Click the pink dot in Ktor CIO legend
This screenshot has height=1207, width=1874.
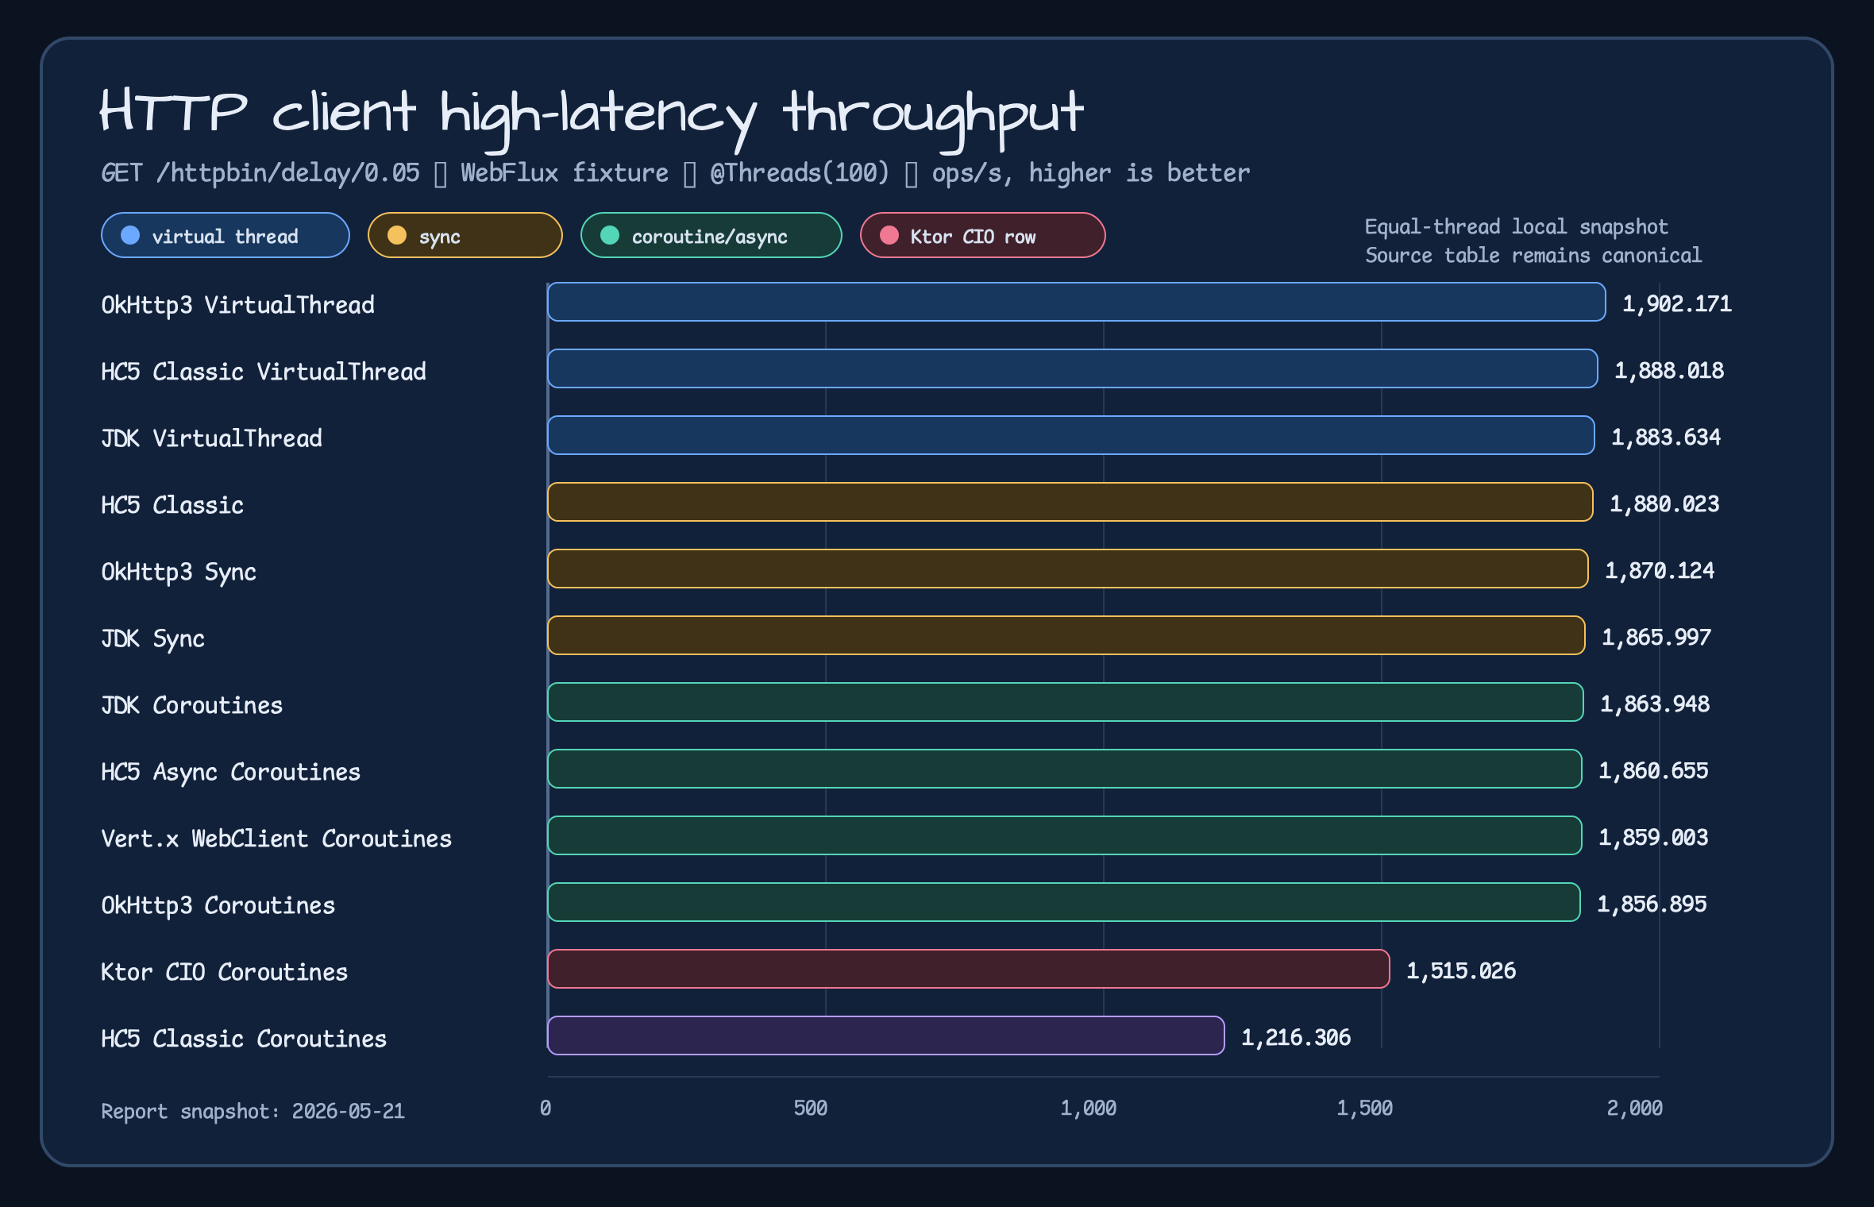[x=889, y=235]
